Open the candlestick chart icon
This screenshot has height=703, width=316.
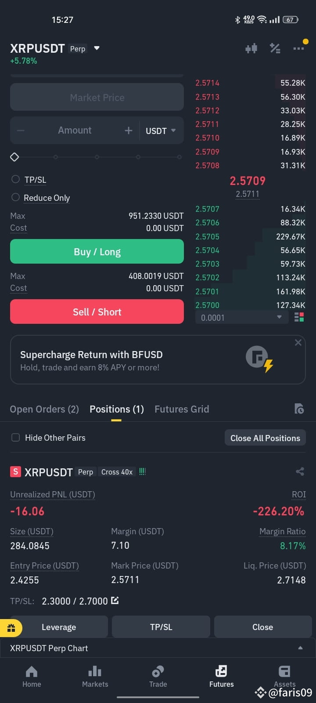(251, 48)
